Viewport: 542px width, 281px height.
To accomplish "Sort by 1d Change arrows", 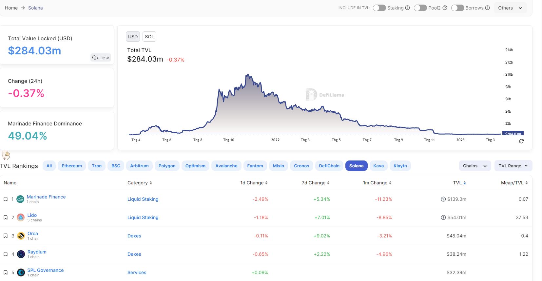I will point(266,183).
